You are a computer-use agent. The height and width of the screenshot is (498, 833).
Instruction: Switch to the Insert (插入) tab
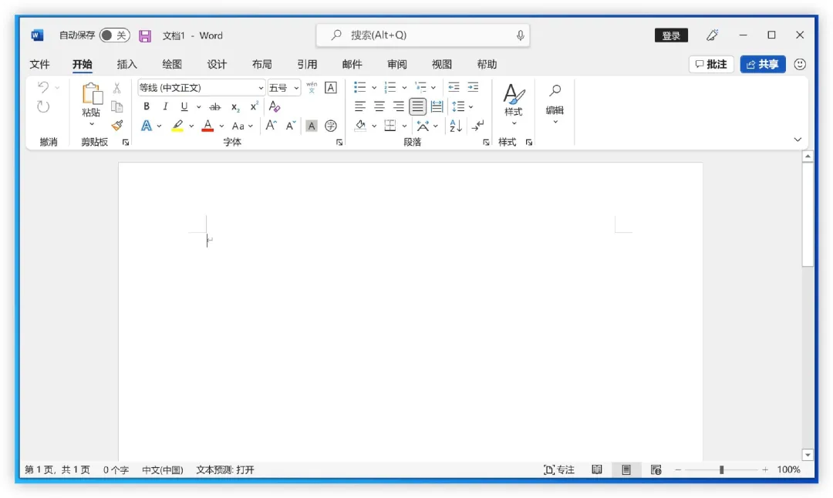pyautogui.click(x=127, y=64)
